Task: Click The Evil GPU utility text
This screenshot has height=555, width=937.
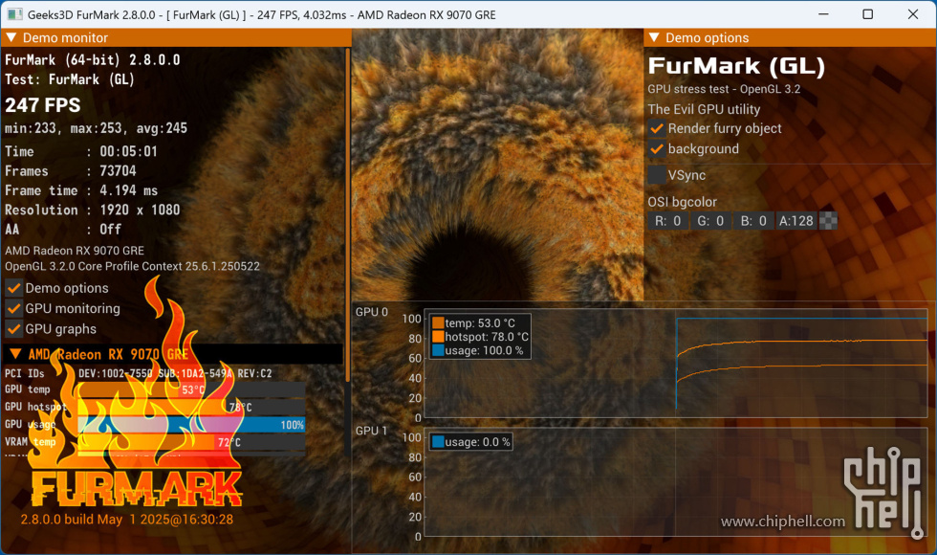Action: coord(704,109)
